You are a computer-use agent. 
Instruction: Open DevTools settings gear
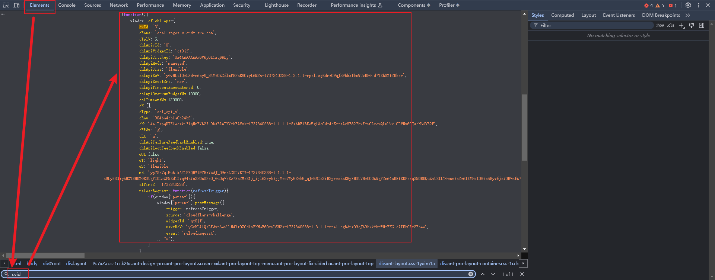point(688,5)
